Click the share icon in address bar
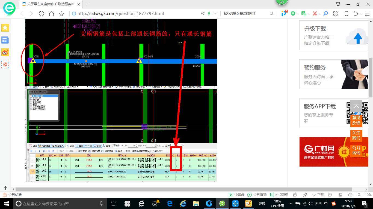Image resolution: width=373 pixels, height=209 pixels. pyautogui.click(x=203, y=14)
